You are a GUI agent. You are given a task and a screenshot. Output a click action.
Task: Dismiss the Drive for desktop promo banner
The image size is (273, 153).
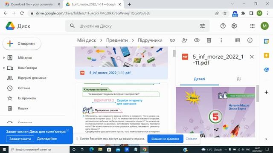(67, 130)
